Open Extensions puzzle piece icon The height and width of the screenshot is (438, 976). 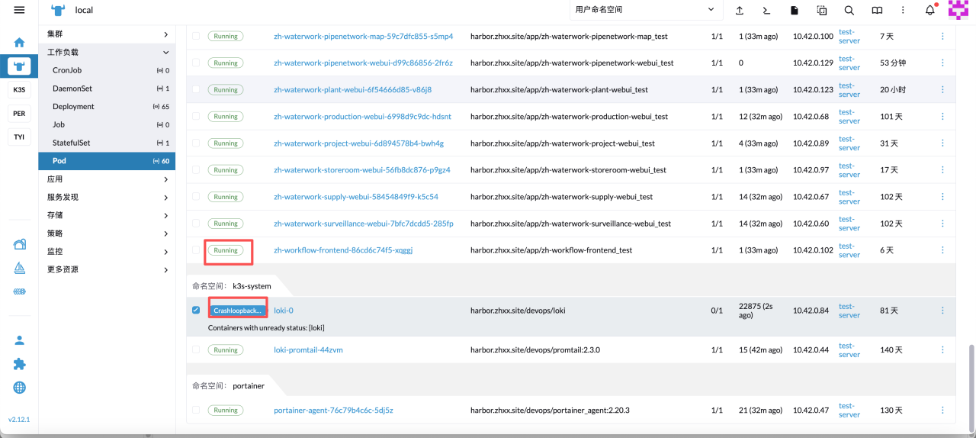(19, 364)
